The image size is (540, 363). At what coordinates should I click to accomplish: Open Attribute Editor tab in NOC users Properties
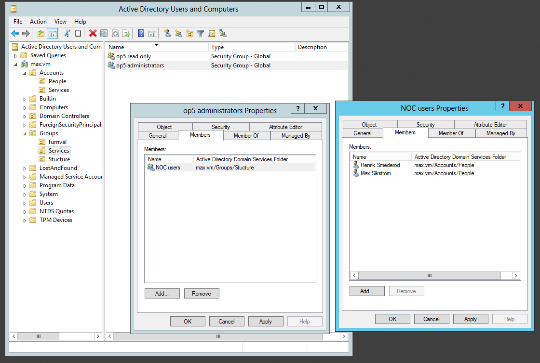click(490, 124)
